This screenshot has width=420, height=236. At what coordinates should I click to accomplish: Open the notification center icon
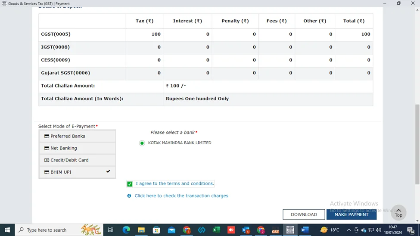411,230
